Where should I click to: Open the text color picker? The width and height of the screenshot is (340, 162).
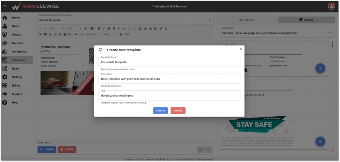click(86, 28)
